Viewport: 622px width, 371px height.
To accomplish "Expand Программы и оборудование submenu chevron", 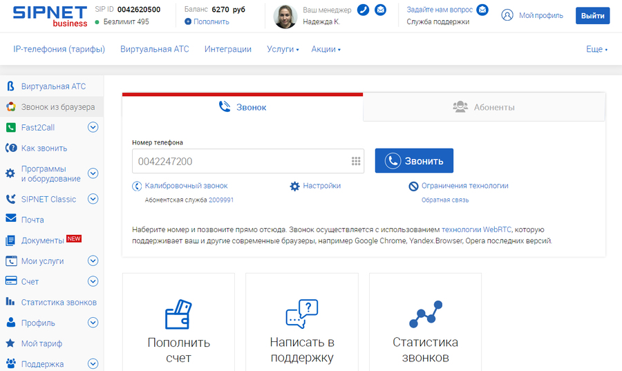I will tap(93, 173).
